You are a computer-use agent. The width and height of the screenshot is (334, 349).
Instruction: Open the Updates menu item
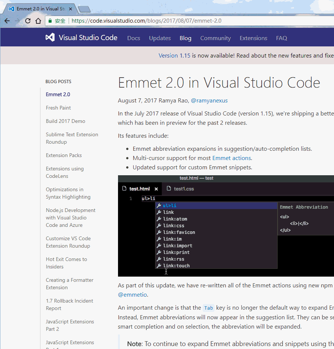click(160, 38)
